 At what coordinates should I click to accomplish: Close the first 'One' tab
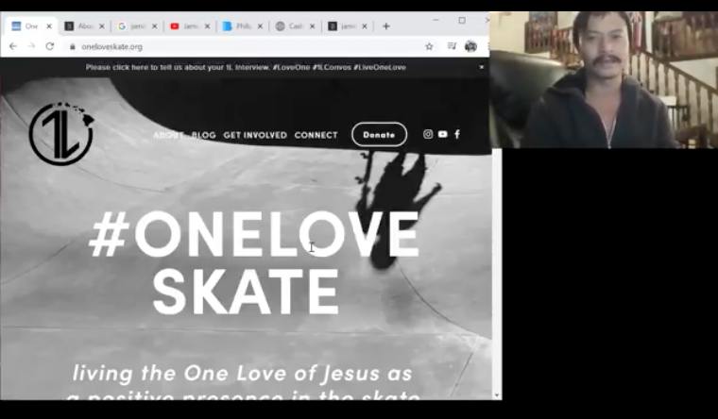pyautogui.click(x=49, y=26)
